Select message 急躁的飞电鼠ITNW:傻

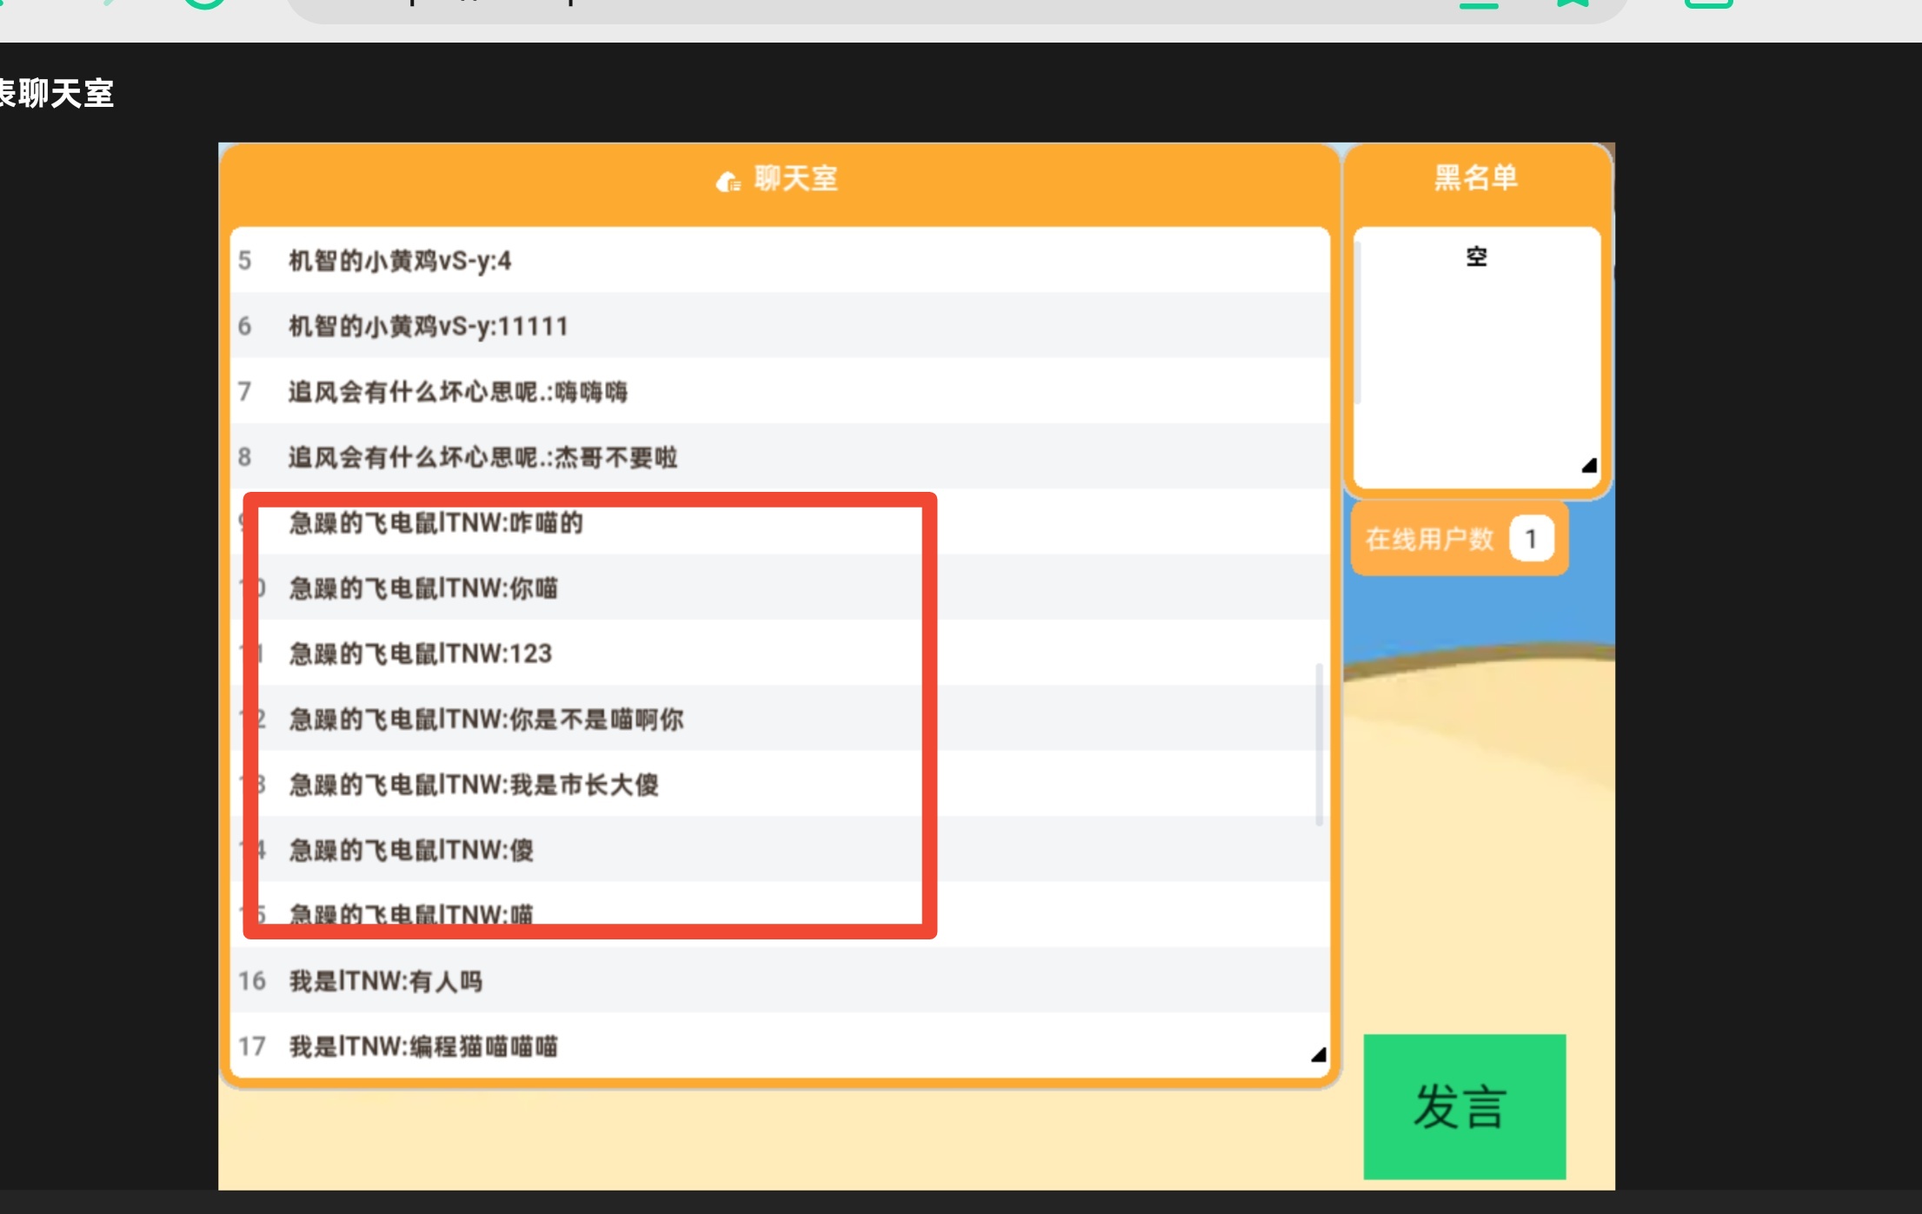(x=780, y=850)
